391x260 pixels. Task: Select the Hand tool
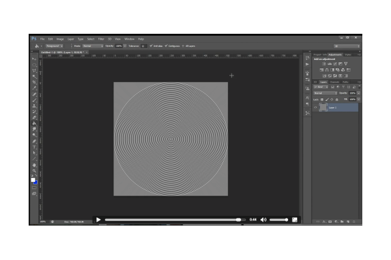tap(34, 165)
